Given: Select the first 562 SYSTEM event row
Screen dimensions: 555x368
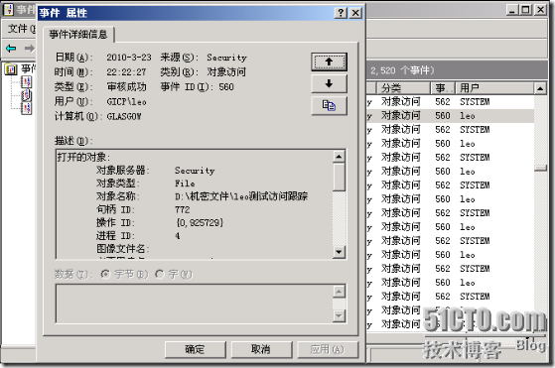Looking at the screenshot, I should click(x=450, y=102).
